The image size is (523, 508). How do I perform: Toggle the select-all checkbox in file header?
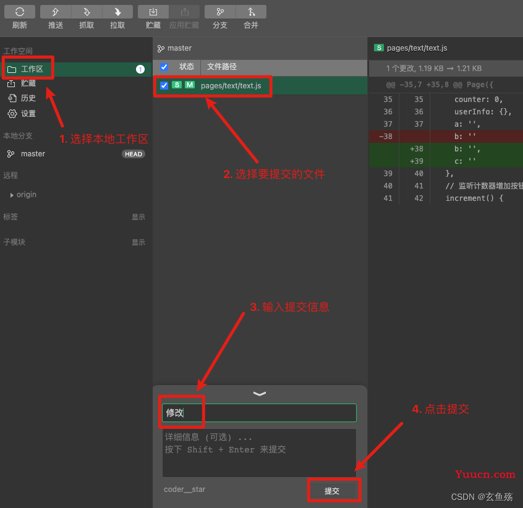164,67
